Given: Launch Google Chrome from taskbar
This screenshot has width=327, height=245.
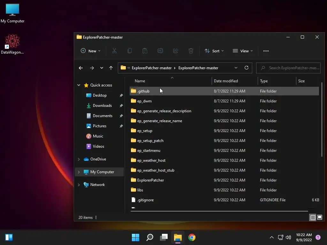Looking at the screenshot, I should tap(192, 237).
